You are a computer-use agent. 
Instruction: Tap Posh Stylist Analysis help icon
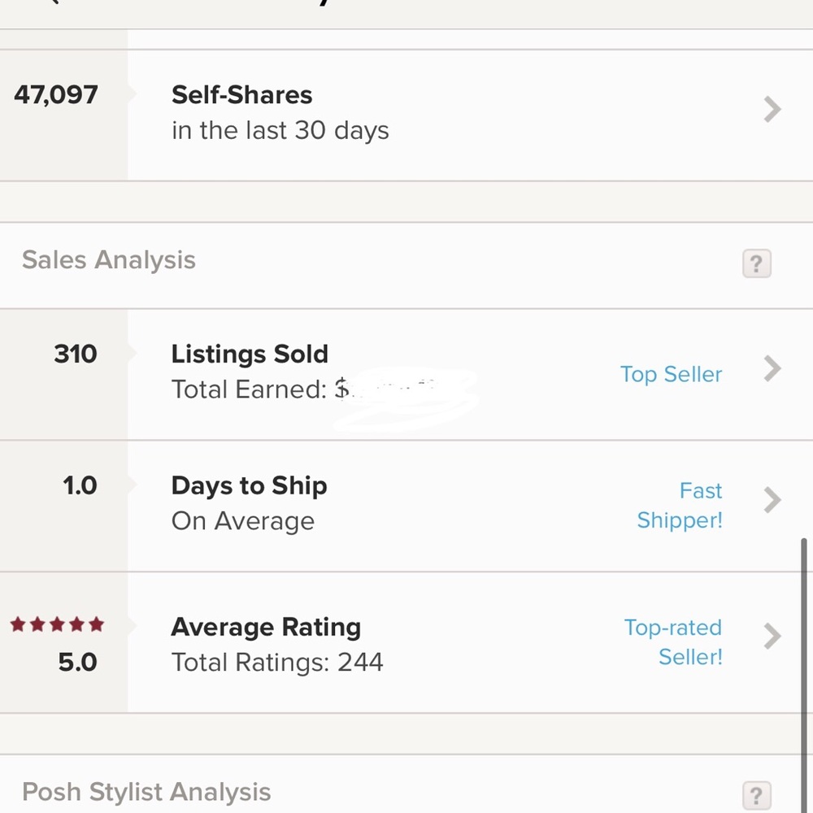(x=756, y=794)
